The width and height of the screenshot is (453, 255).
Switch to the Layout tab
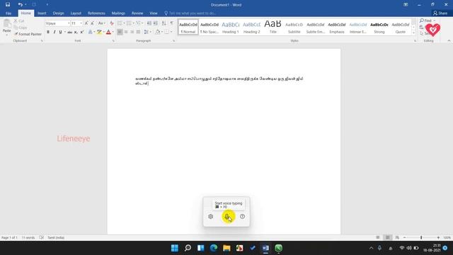(76, 13)
